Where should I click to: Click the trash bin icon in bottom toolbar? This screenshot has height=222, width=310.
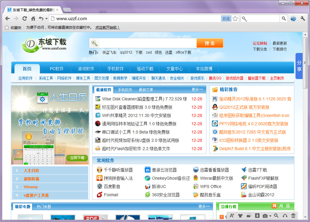[293, 216]
